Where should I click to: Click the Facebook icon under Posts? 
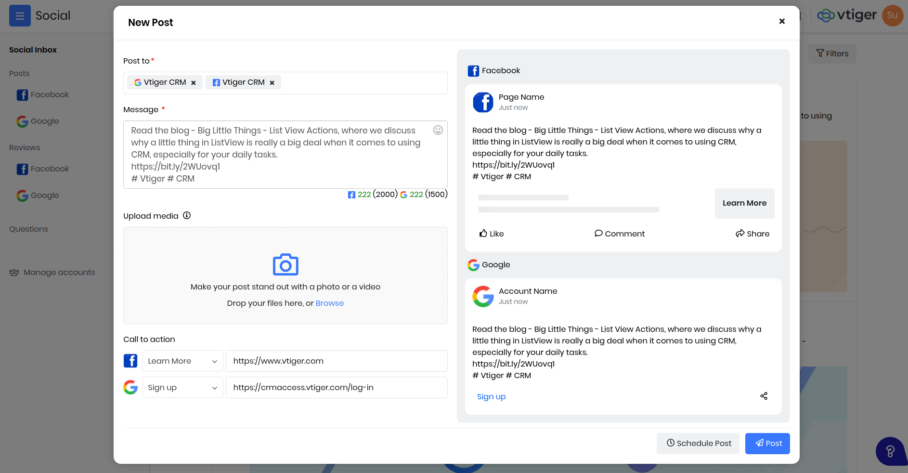click(22, 95)
